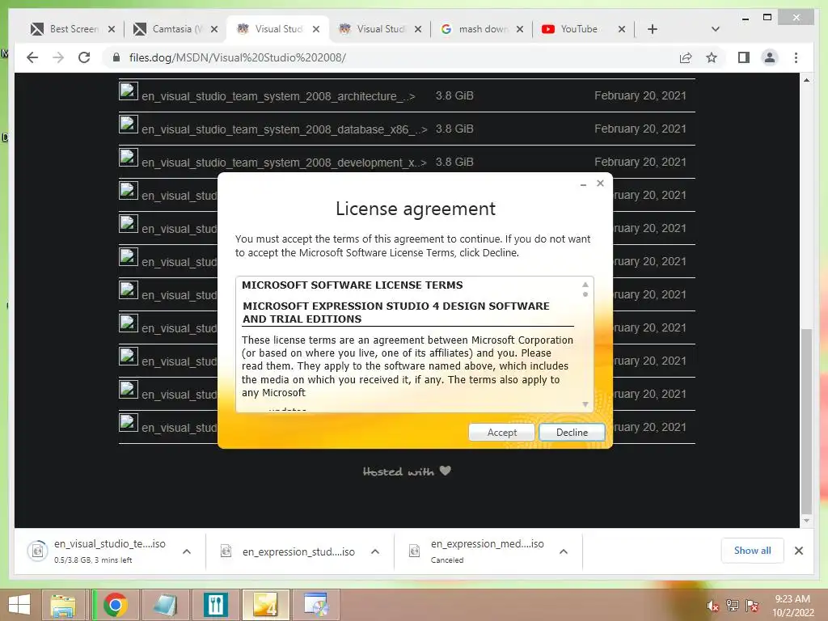The width and height of the screenshot is (828, 621).
Task: Go forward in browser history
Action: coord(58,57)
